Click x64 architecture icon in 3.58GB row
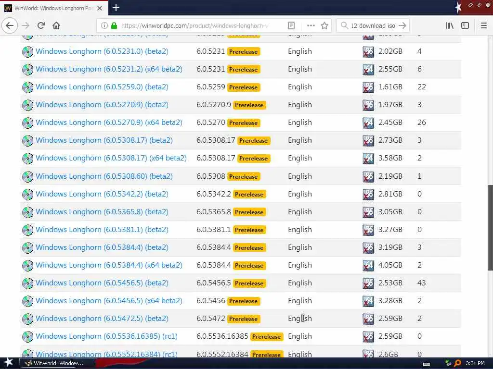Screen dimensions: 493x369 368,159
